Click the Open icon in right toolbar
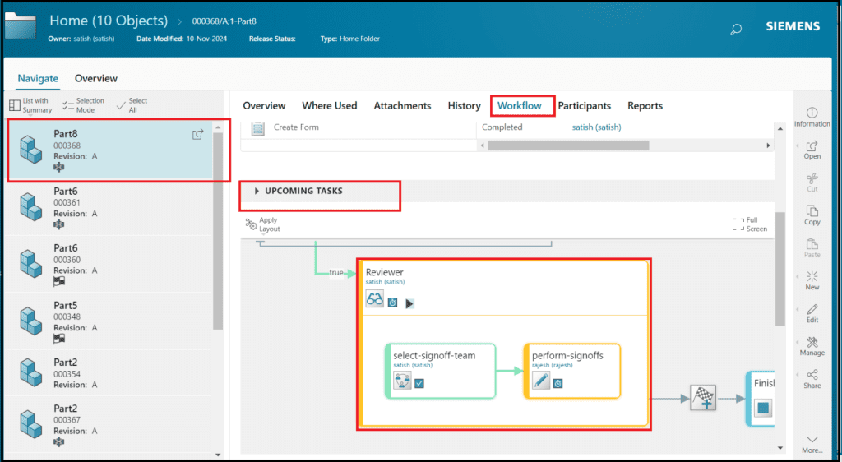The width and height of the screenshot is (842, 462). point(812,146)
